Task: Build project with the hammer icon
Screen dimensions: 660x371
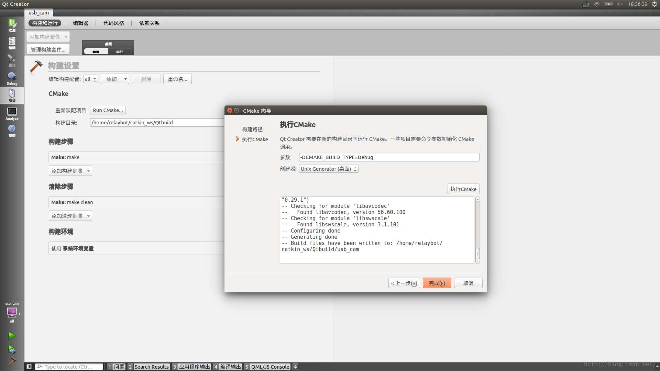Action: pos(12,361)
